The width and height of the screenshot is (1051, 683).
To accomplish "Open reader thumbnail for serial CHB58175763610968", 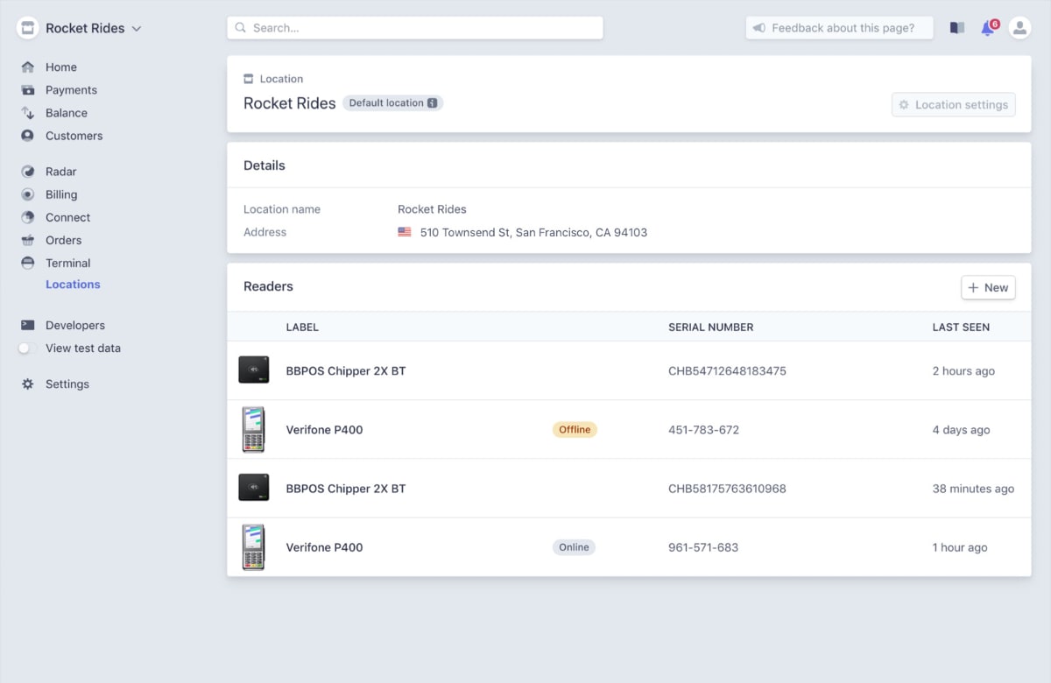I will [x=254, y=488].
